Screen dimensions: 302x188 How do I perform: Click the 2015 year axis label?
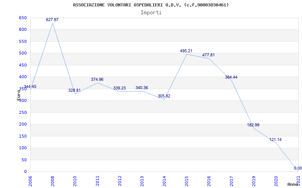tap(186, 181)
